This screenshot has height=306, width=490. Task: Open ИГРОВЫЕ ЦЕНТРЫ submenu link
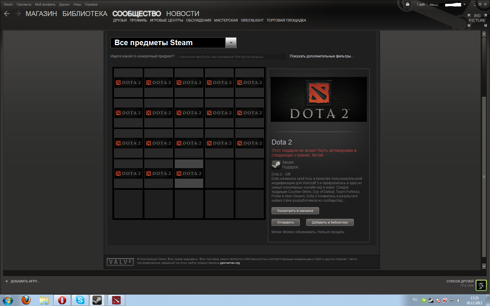click(x=167, y=20)
